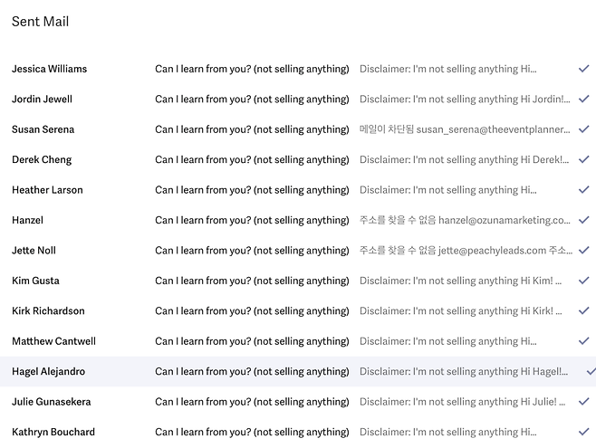Click the checkmark on Hagel Alejandro row

point(591,371)
